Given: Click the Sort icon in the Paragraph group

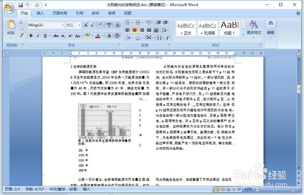Looking at the screenshot, I should [x=159, y=38].
